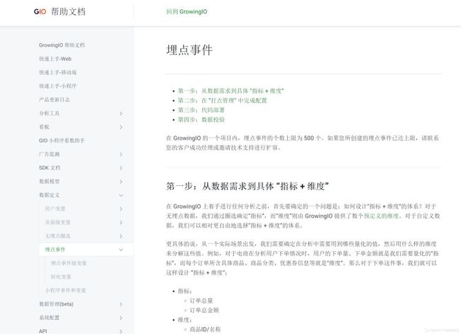
Task: Expand the 看板 chevron
Action: tap(121, 127)
